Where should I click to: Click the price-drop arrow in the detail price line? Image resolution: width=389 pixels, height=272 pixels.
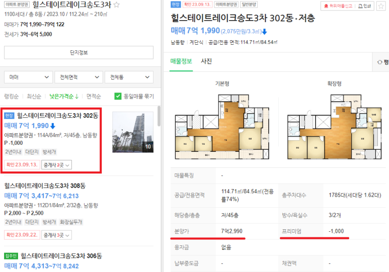(265, 32)
